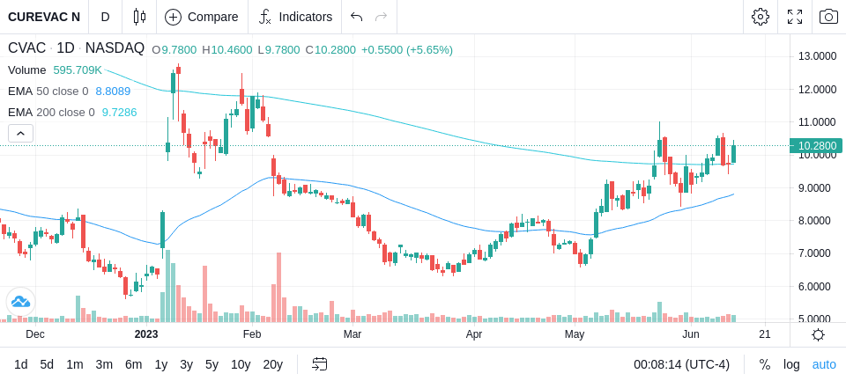Open the Indicators dialog
This screenshot has width=846, height=381.
pyautogui.click(x=295, y=17)
